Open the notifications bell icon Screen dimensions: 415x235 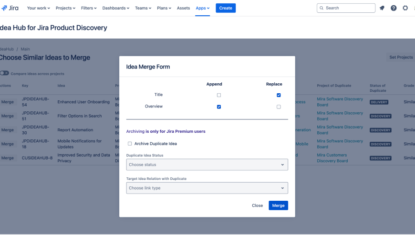click(382, 8)
